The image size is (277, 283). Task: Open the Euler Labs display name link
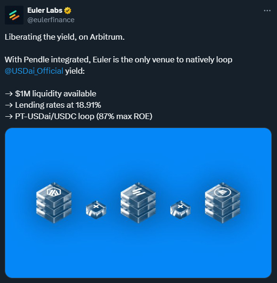45,10
